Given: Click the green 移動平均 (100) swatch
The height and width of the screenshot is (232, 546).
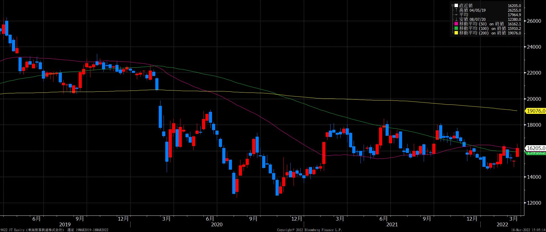Looking at the screenshot, I should tap(456, 28).
